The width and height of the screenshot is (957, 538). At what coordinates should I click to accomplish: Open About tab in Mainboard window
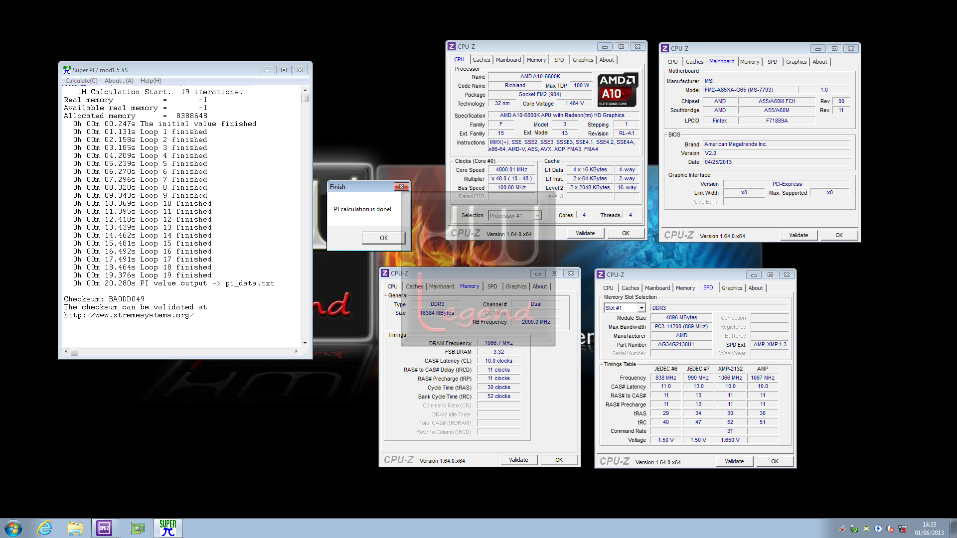click(x=820, y=62)
